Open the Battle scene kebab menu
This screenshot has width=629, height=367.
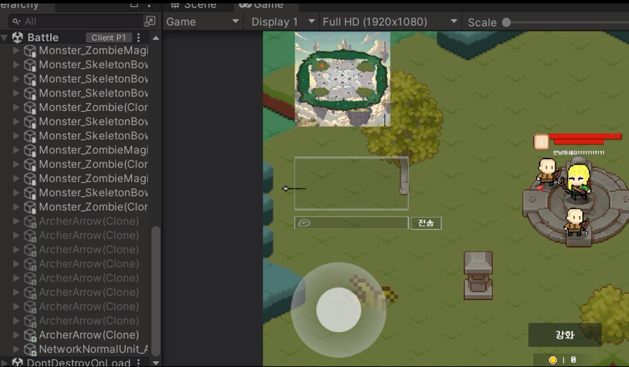(x=138, y=37)
